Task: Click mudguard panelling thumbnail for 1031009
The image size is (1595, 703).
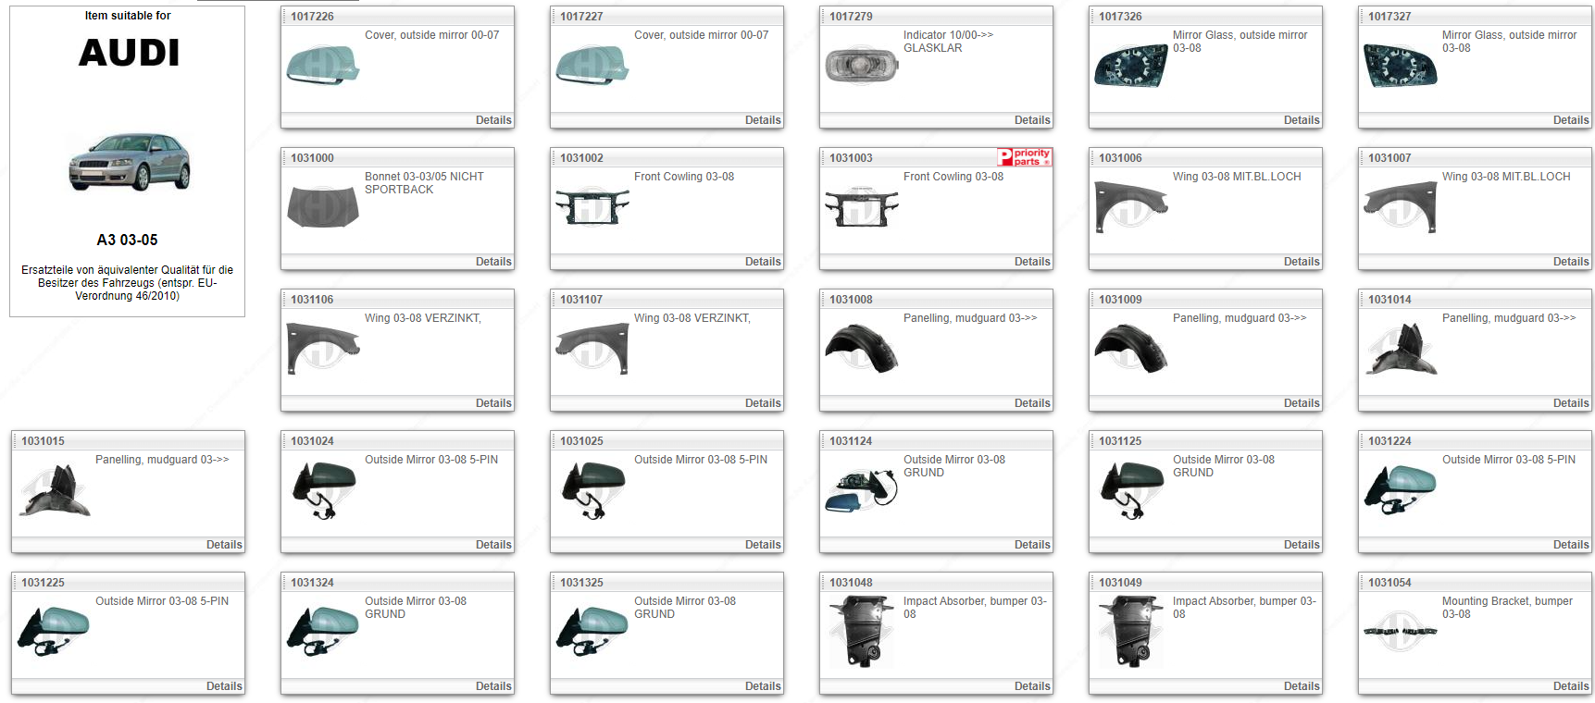Action: [1130, 349]
